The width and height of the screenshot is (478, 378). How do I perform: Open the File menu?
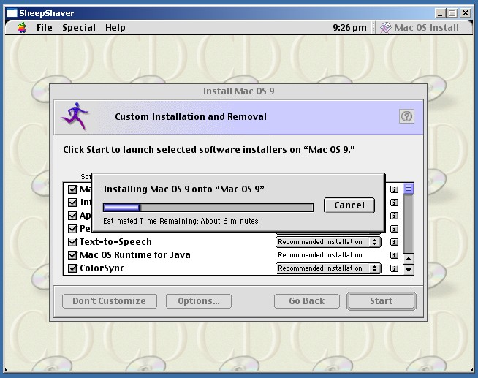(44, 28)
